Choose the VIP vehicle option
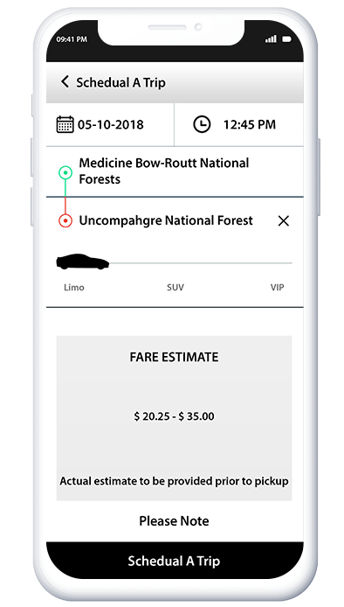 coord(277,287)
